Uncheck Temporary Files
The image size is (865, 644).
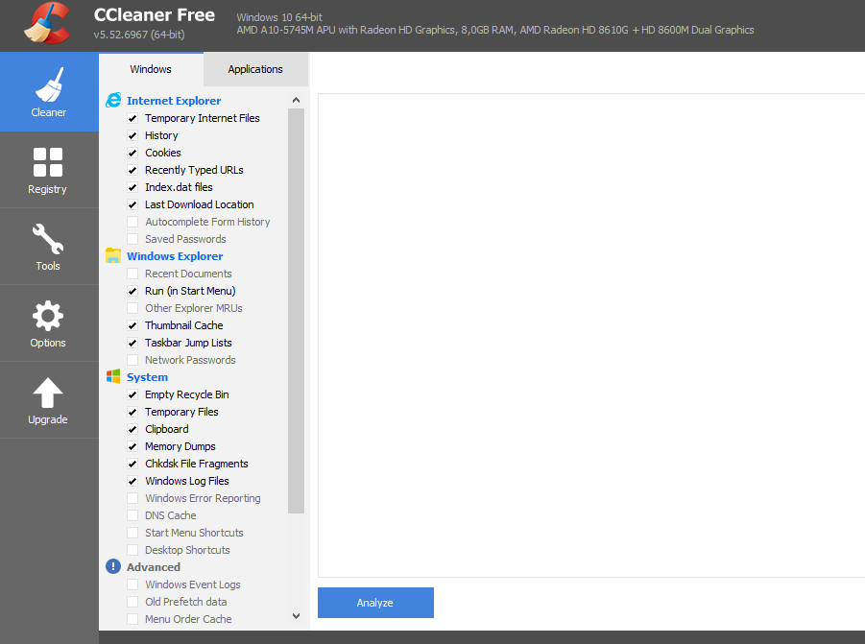pyautogui.click(x=132, y=412)
